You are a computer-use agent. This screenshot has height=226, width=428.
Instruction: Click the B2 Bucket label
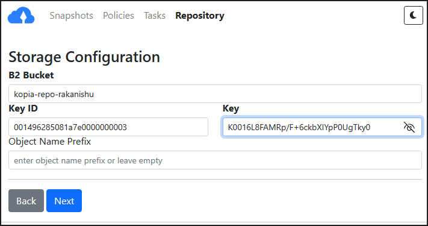31,75
